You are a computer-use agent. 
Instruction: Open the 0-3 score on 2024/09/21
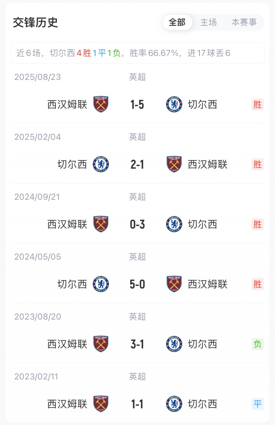[x=137, y=224]
